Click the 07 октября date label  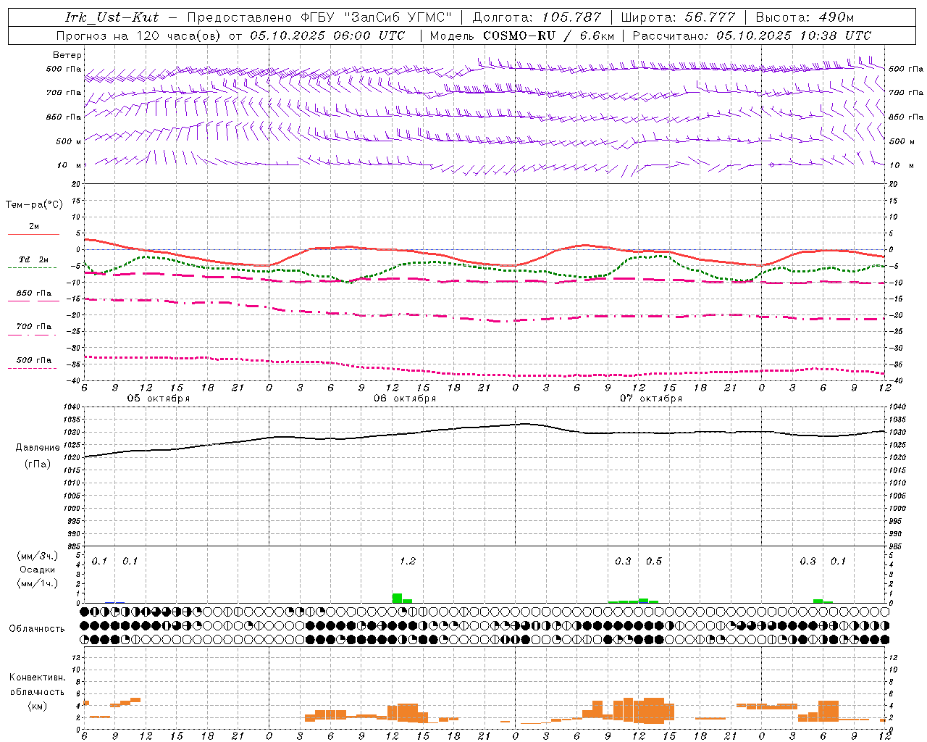(x=651, y=399)
